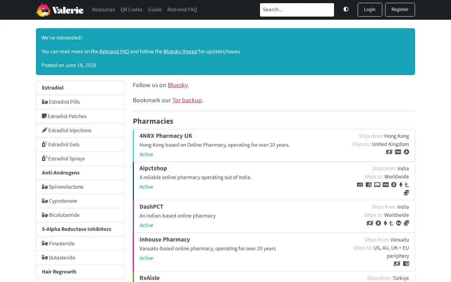
Task: Click the bank transfer icon for 4NRX Pharmacy
Action: click(389, 152)
